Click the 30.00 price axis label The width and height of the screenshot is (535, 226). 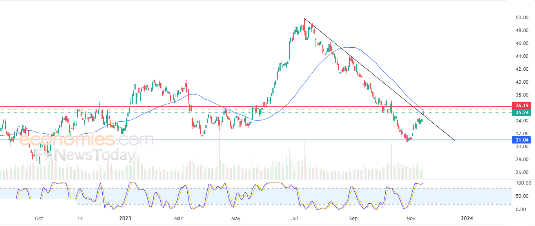click(522, 147)
